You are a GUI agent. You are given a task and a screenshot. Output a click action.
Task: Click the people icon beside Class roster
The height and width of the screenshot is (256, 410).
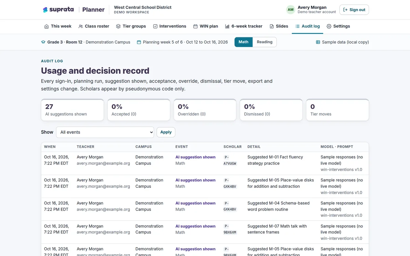[81, 26]
